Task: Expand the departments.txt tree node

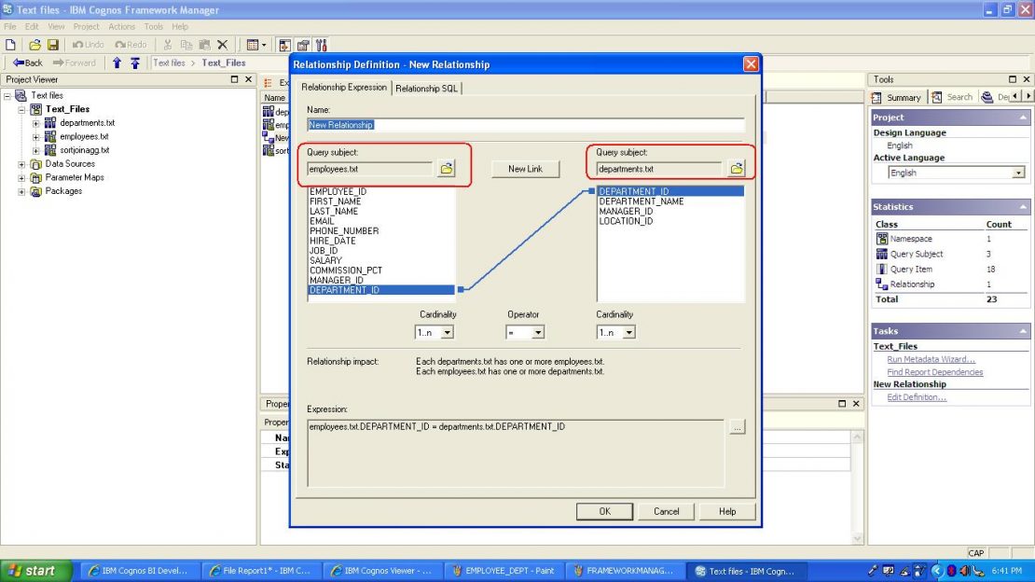Action: 36,123
